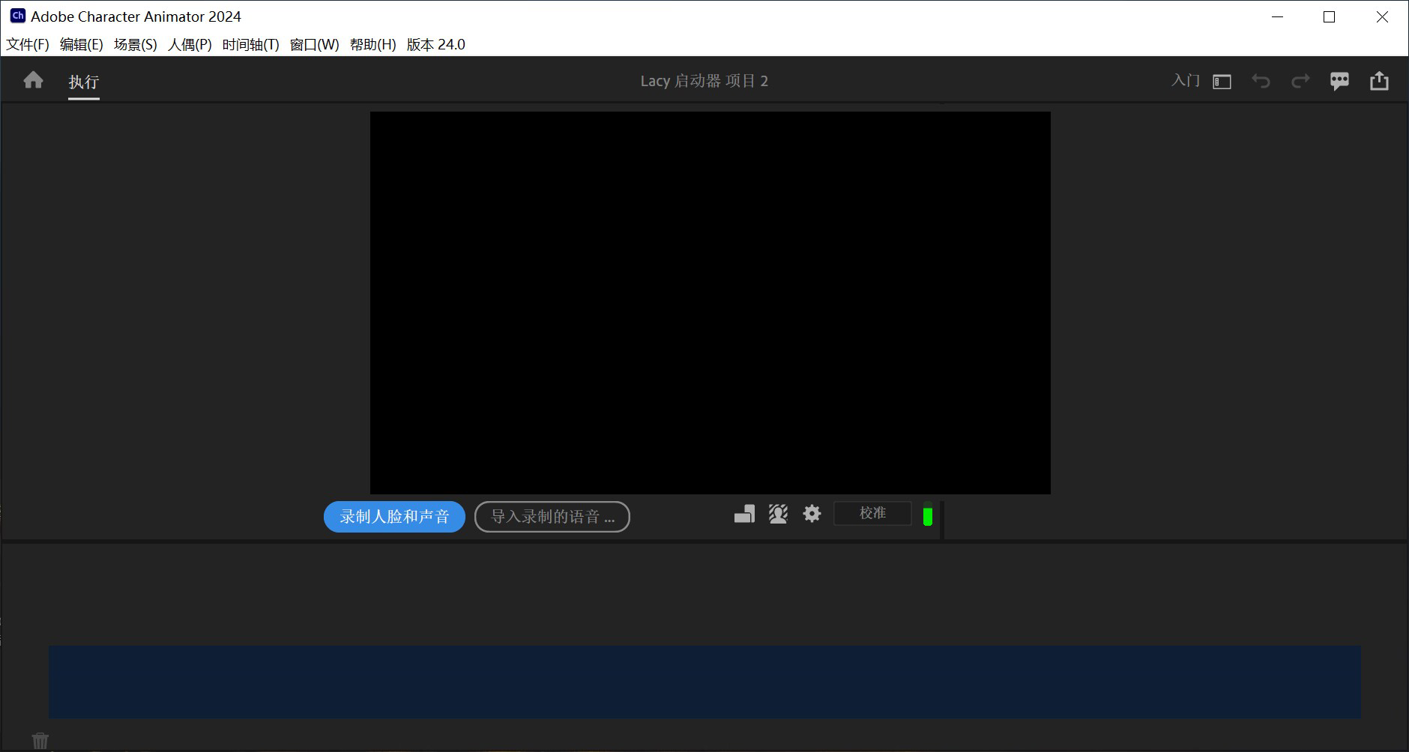Viewport: 1409px width, 752px height.
Task: Open the 时间轴(T) menu
Action: pyautogui.click(x=251, y=44)
